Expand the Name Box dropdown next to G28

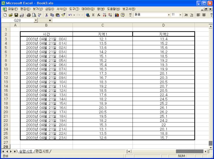coord(36,21)
